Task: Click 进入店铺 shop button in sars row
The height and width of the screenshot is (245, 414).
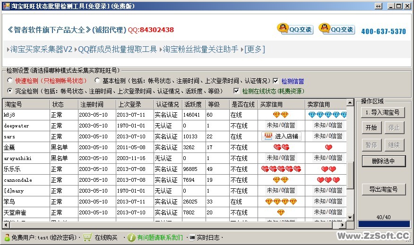Action: click(281, 136)
